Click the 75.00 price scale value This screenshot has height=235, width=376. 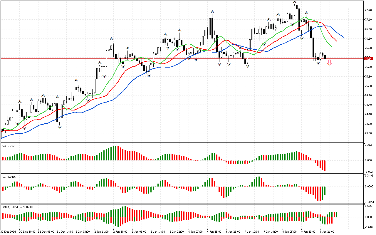tap(368, 86)
